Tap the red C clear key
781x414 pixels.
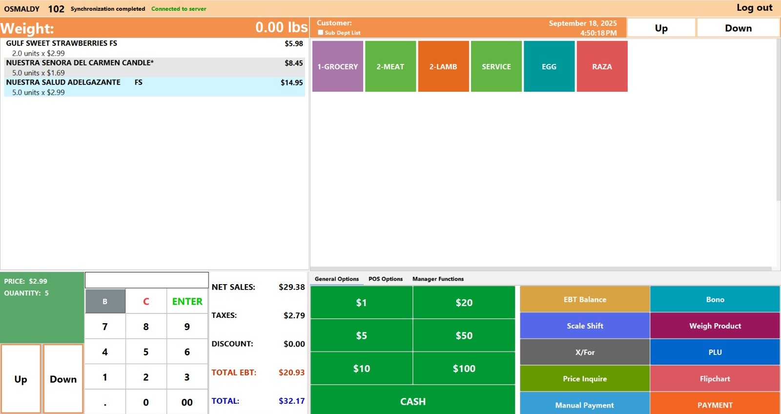coord(146,301)
